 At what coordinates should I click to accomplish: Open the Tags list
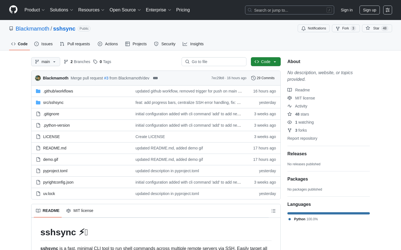(x=102, y=62)
